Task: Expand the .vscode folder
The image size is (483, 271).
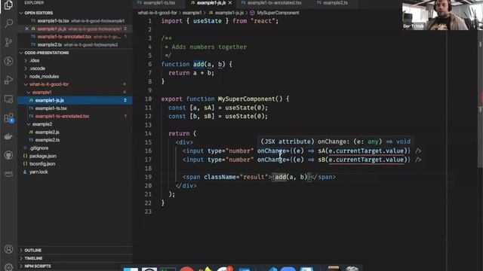Action: (x=37, y=69)
